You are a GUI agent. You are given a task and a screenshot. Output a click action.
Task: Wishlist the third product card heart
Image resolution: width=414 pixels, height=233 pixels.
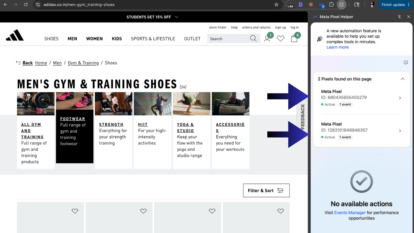pos(212,211)
